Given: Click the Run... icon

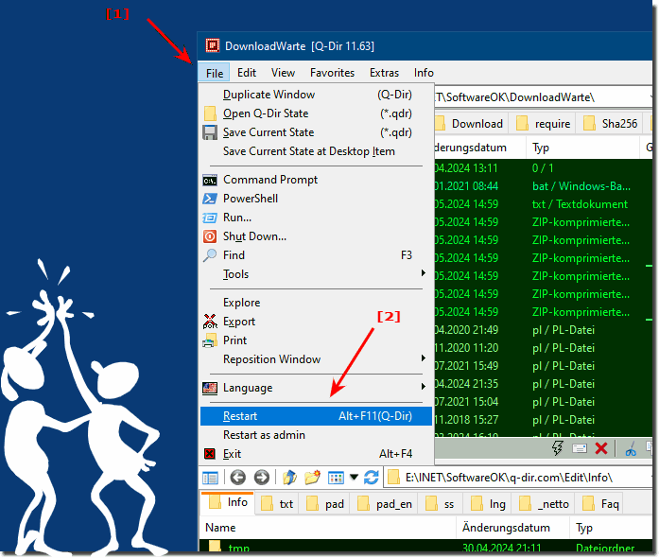Looking at the screenshot, I should point(210,218).
